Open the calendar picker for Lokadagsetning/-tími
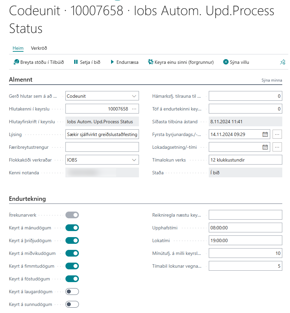This screenshot has height=313, width=290. 265,147
